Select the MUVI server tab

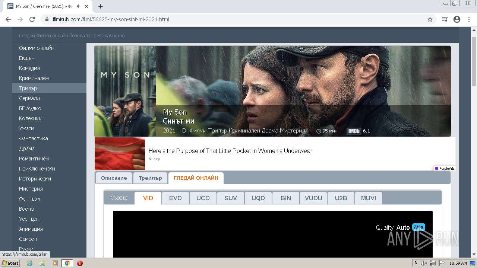[369, 198]
